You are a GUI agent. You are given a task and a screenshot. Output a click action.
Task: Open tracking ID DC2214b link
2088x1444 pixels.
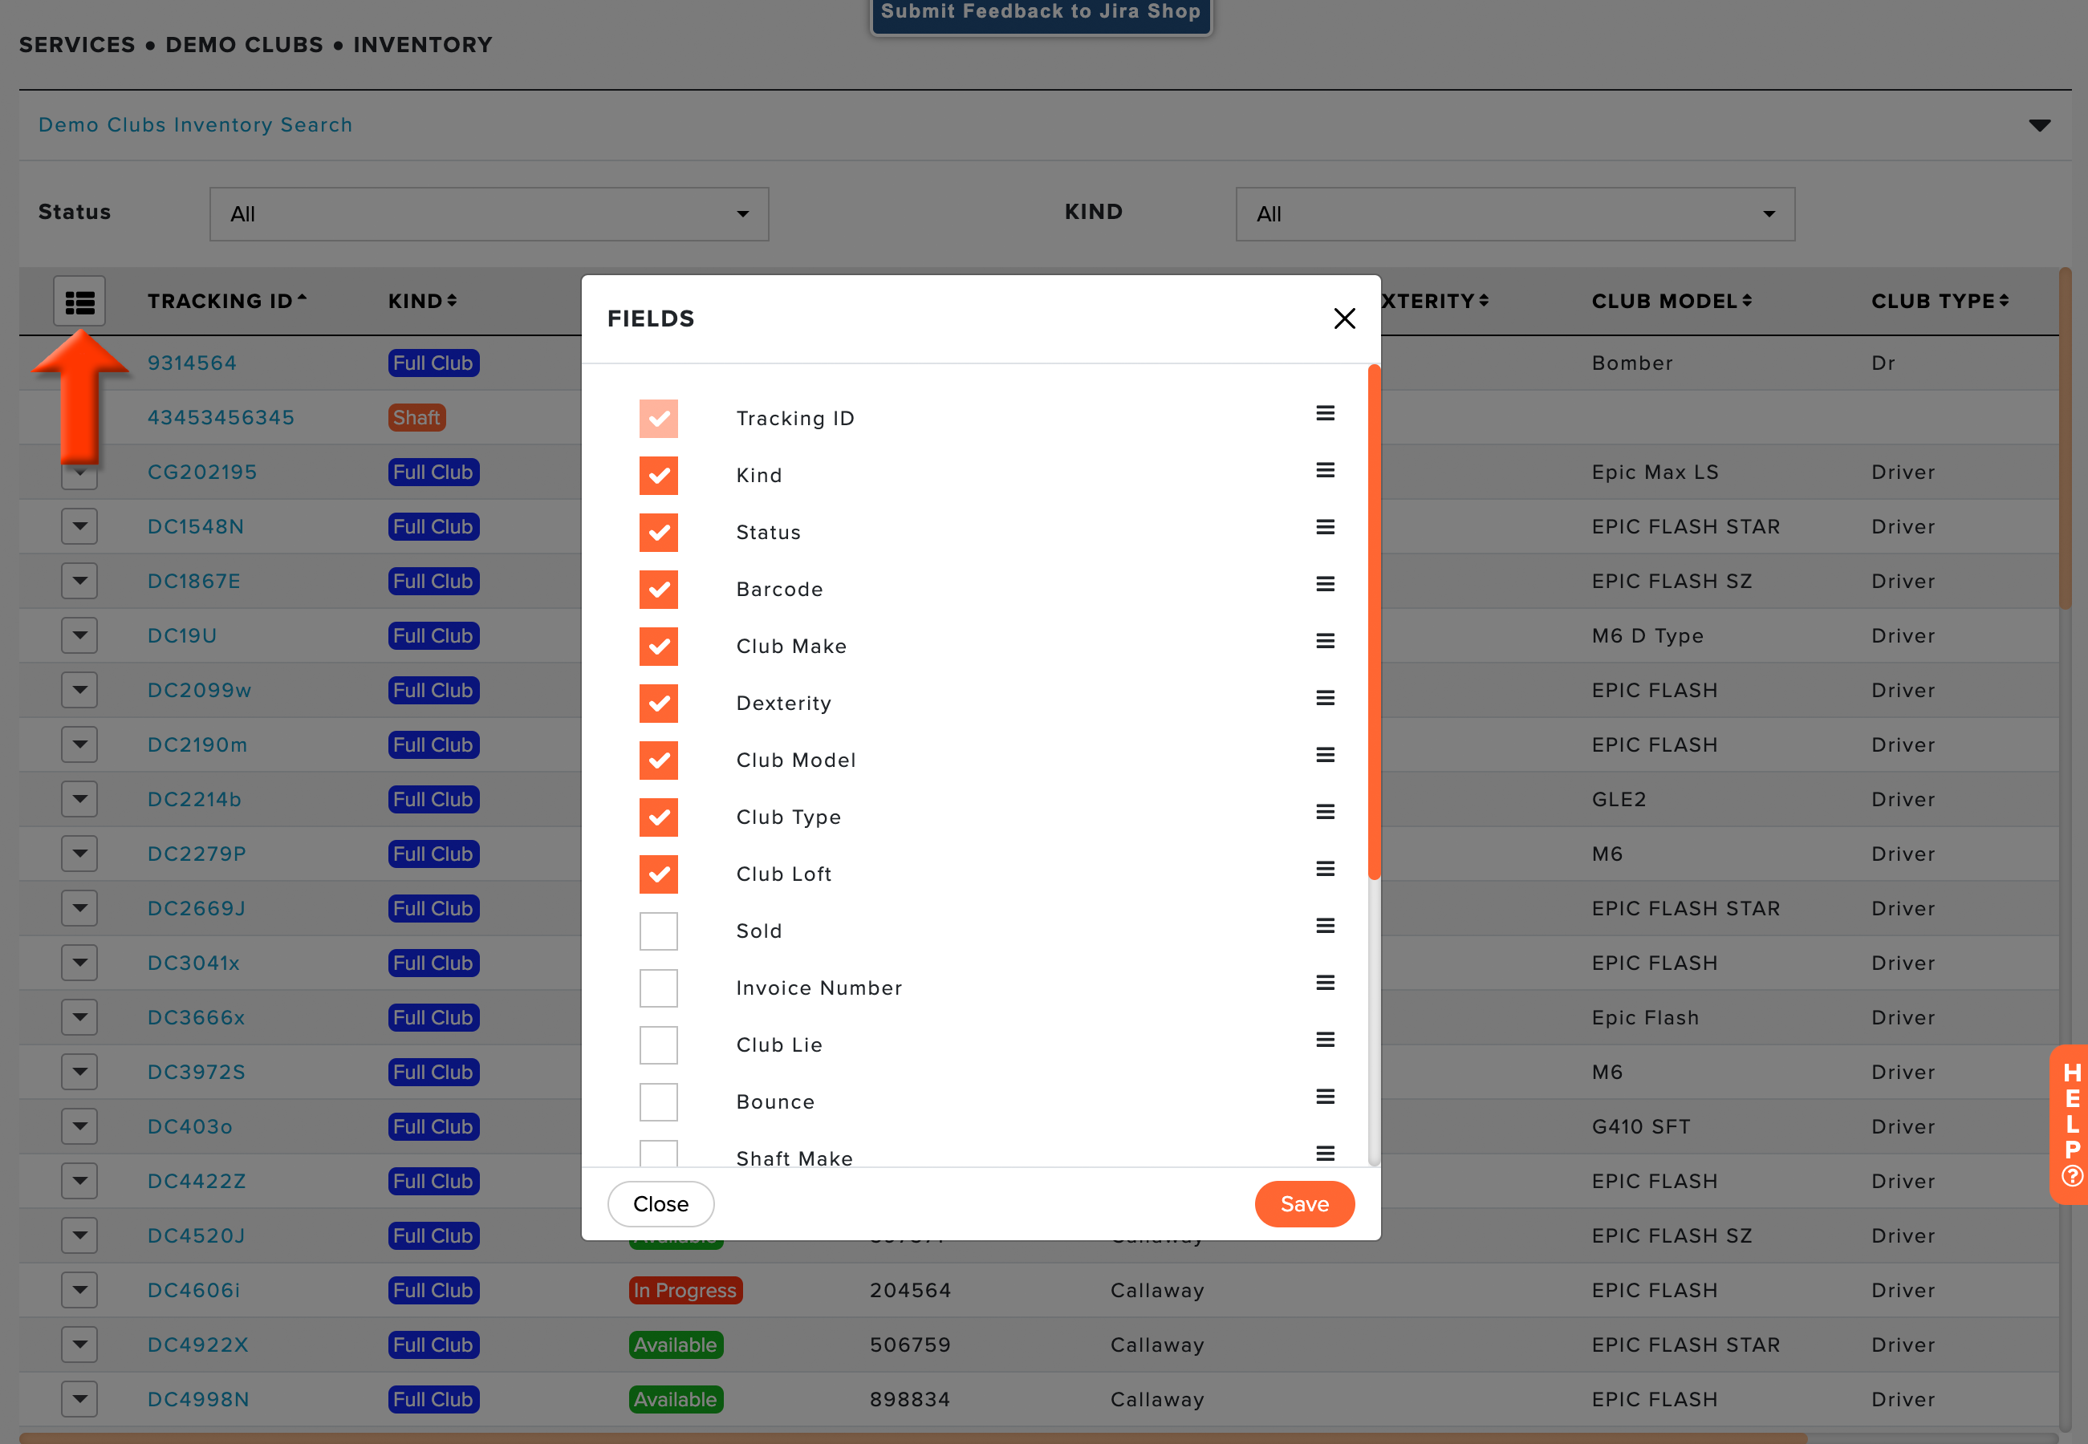194,800
